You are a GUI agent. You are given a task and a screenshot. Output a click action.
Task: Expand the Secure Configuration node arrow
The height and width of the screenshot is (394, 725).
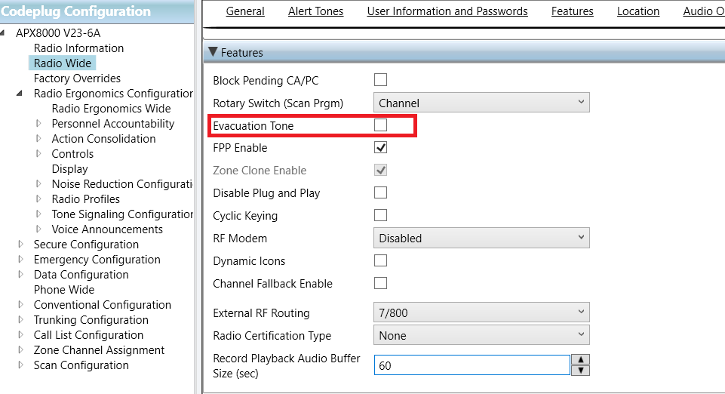click(21, 244)
